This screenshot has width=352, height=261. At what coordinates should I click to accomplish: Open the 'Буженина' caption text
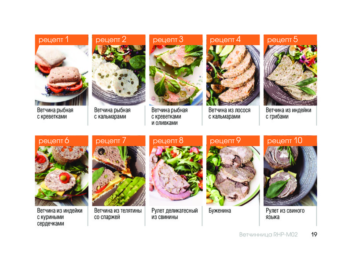tap(220, 210)
